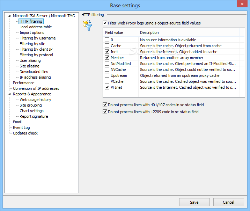Viewport: 250px width, 211px height.
Task: Click the HTTP filtering funnel icon
Action: pyautogui.click(x=87, y=26)
